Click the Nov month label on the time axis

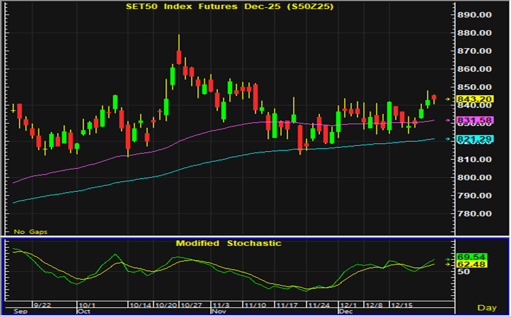[x=219, y=312]
